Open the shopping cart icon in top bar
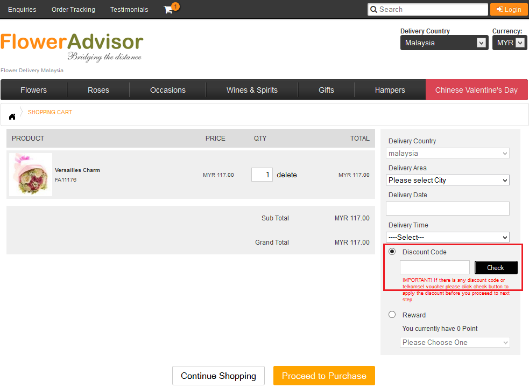The image size is (529, 388). 168,10
